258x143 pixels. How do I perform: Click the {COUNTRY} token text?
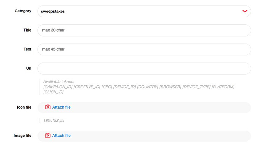pos(148,87)
